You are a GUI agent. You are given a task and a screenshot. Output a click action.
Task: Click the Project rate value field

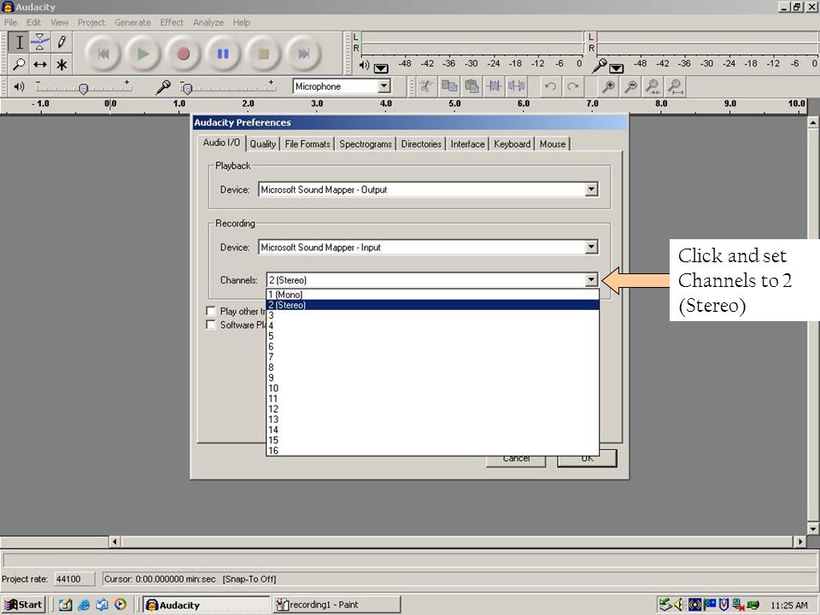(73, 579)
